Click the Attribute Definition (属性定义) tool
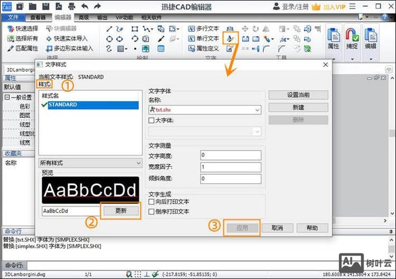 203,48
